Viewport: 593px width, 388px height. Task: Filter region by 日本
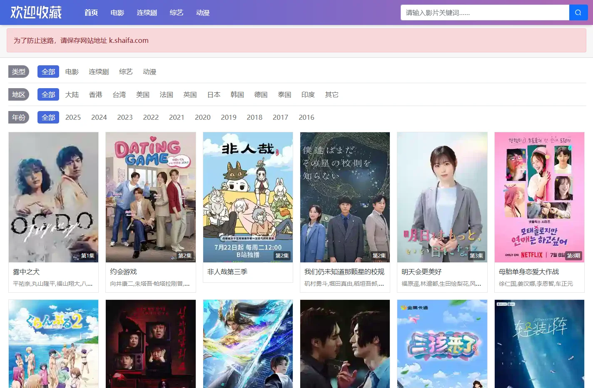pos(214,94)
